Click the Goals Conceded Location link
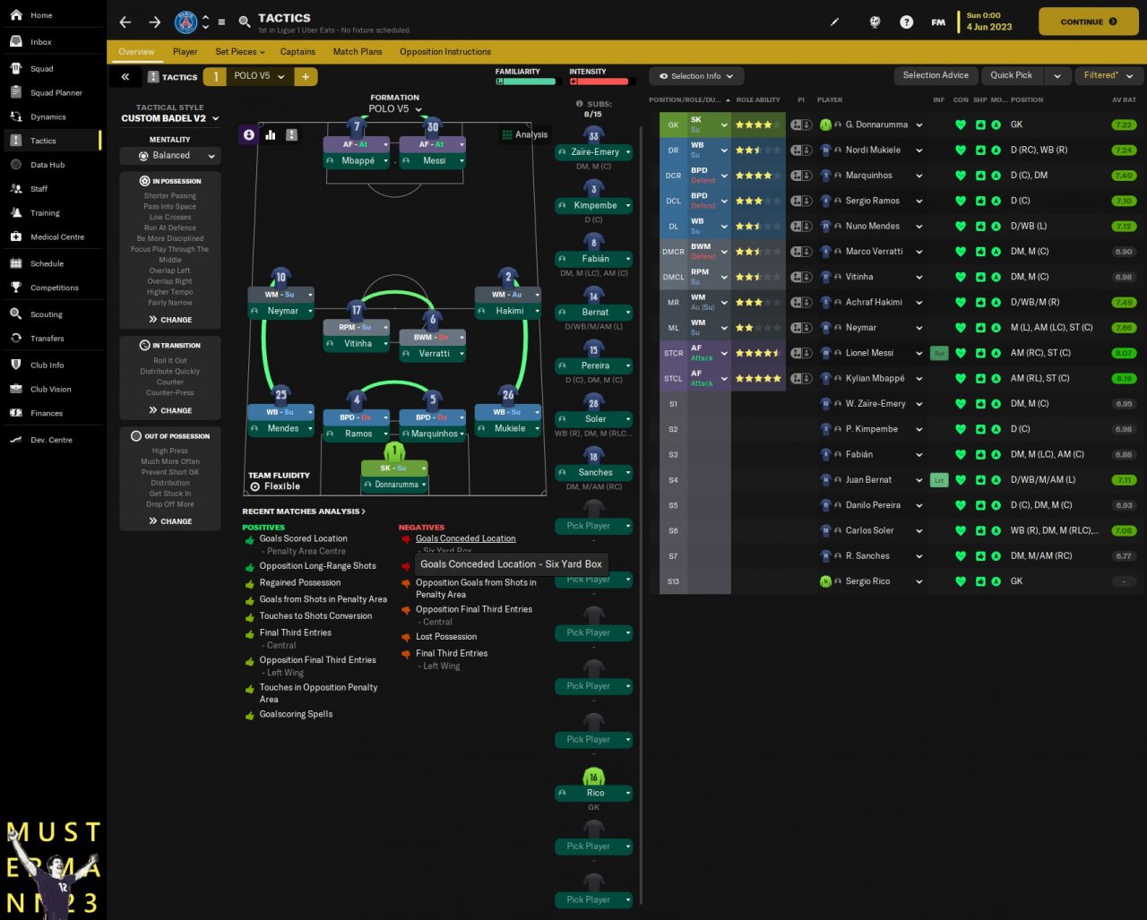This screenshot has height=920, width=1147. coord(466,538)
